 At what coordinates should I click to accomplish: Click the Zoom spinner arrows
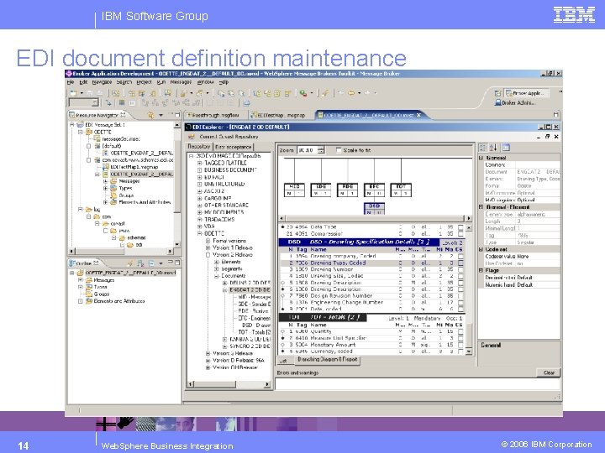click(x=321, y=150)
